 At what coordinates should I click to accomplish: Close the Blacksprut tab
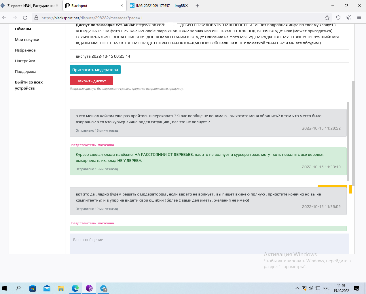pos(122,5)
